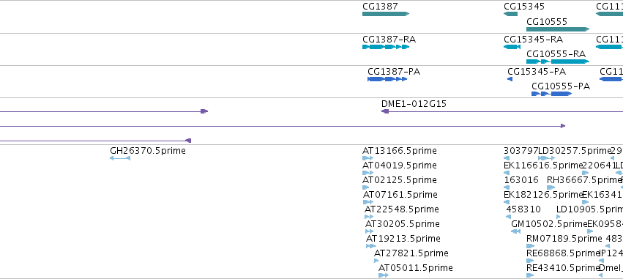The height and width of the screenshot is (279, 623).
Task: Select the CG15345-RA transcript glyph
Action: pos(512,47)
